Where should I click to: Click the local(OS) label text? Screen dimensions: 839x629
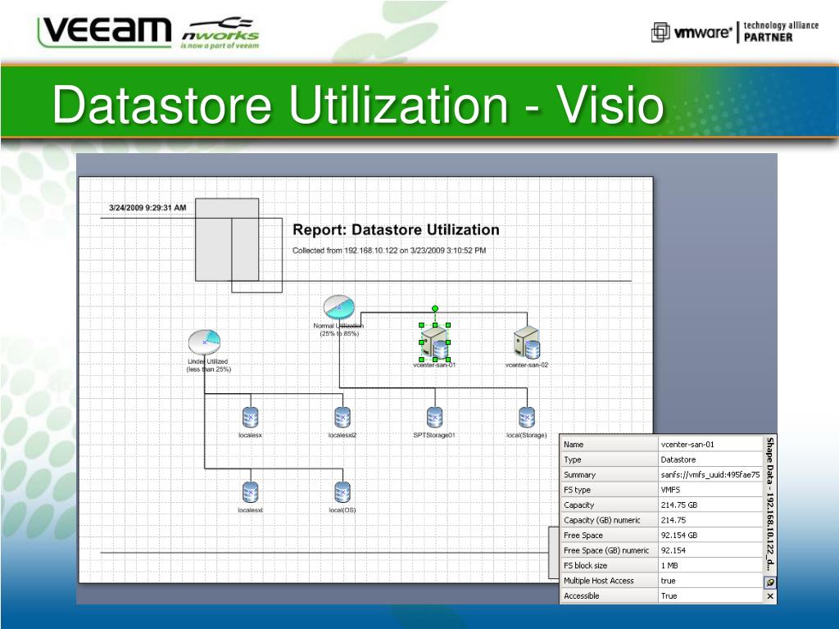click(342, 509)
